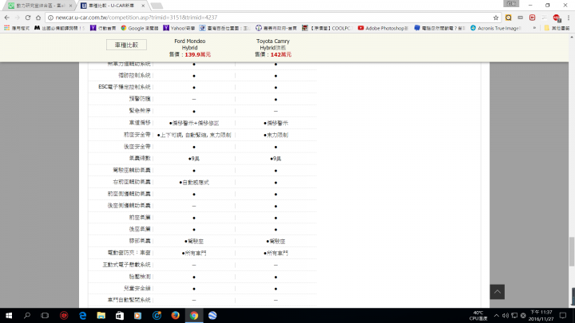
Task: Launch Microsoft Edge from taskbar
Action: (x=83, y=315)
